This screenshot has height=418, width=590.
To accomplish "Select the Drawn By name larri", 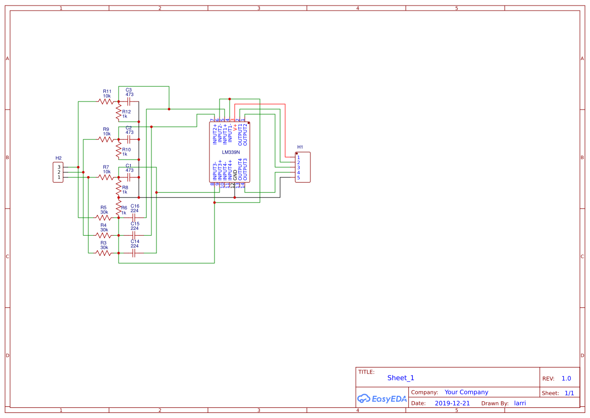I will pyautogui.click(x=520, y=403).
